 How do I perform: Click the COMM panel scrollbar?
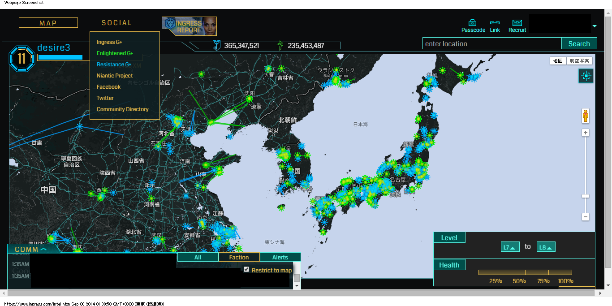point(297,278)
